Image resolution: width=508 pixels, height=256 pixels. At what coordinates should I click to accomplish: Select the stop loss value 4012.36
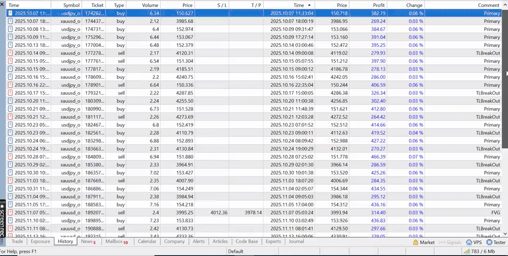[x=218, y=213]
